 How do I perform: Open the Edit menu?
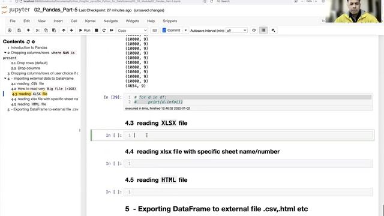click(x=26, y=21)
